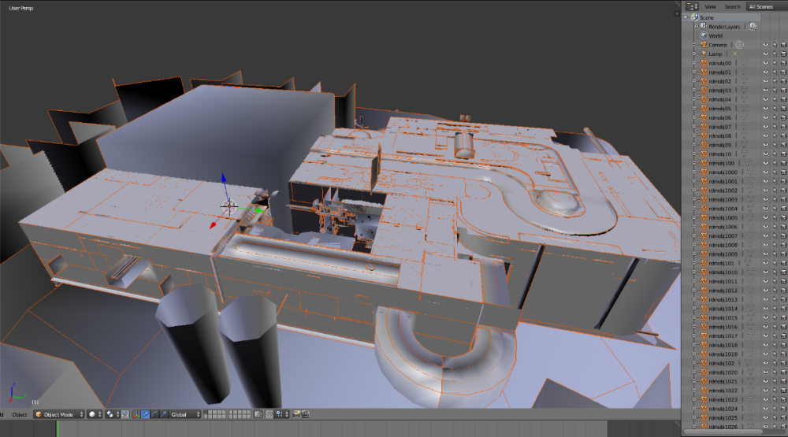Open the Object Mode dropdown

pos(58,414)
